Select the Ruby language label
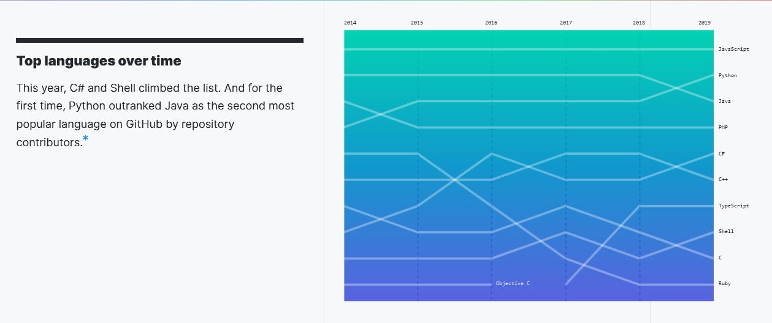 coord(725,283)
